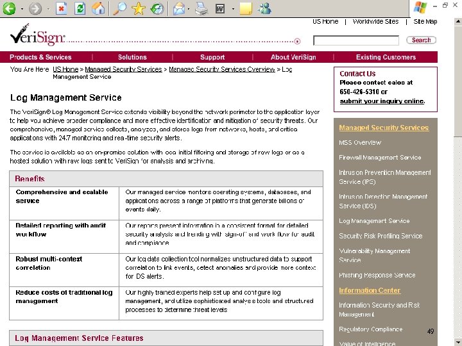Click the Log Management Service Features header

coord(166,338)
